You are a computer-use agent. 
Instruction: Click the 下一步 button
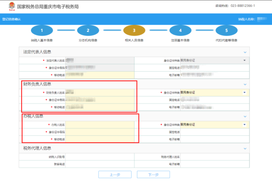click(x=153, y=175)
